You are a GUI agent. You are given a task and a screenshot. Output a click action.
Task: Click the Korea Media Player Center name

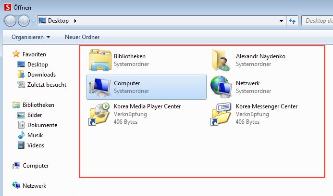pos(147,106)
